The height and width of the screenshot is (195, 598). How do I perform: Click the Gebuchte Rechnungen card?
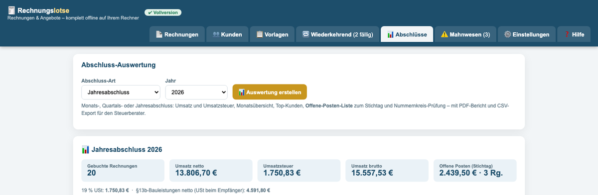click(x=123, y=171)
